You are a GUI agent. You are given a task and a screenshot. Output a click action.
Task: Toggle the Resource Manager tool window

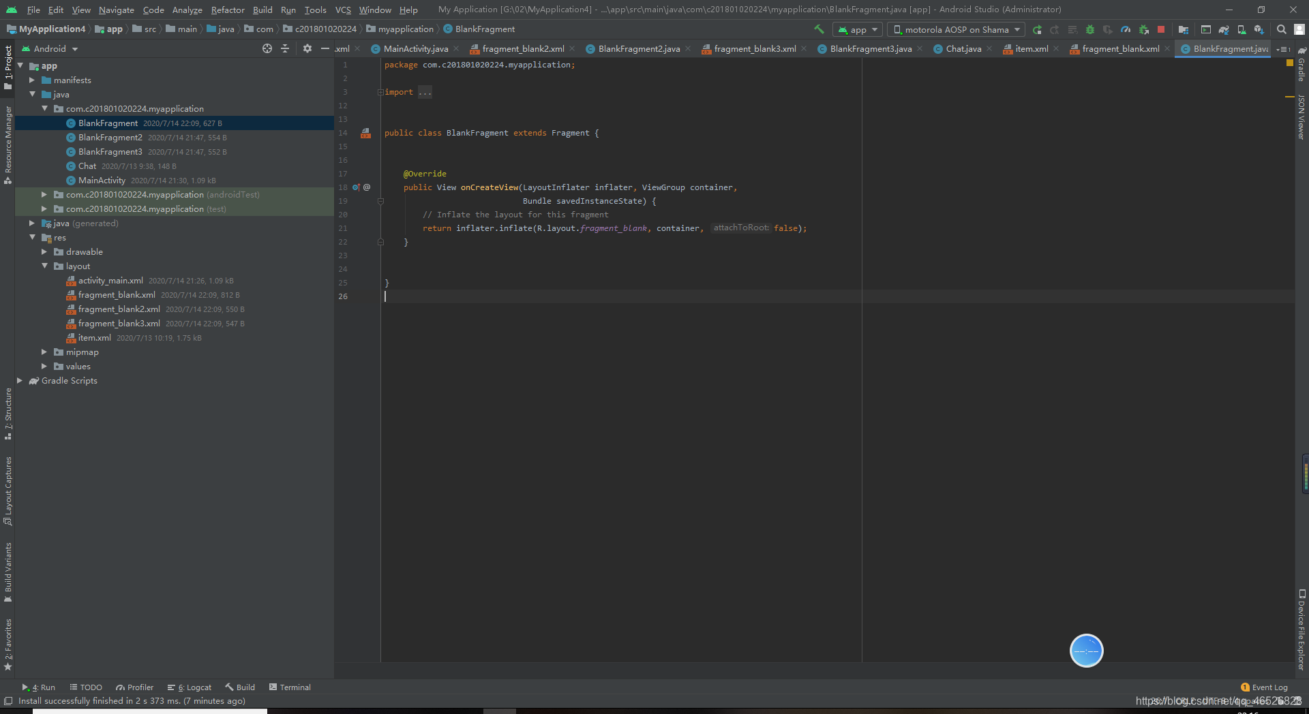point(7,145)
